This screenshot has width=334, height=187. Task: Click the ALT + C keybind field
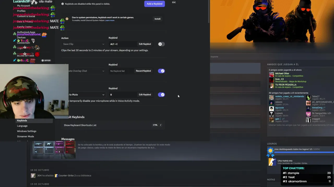[123, 44]
